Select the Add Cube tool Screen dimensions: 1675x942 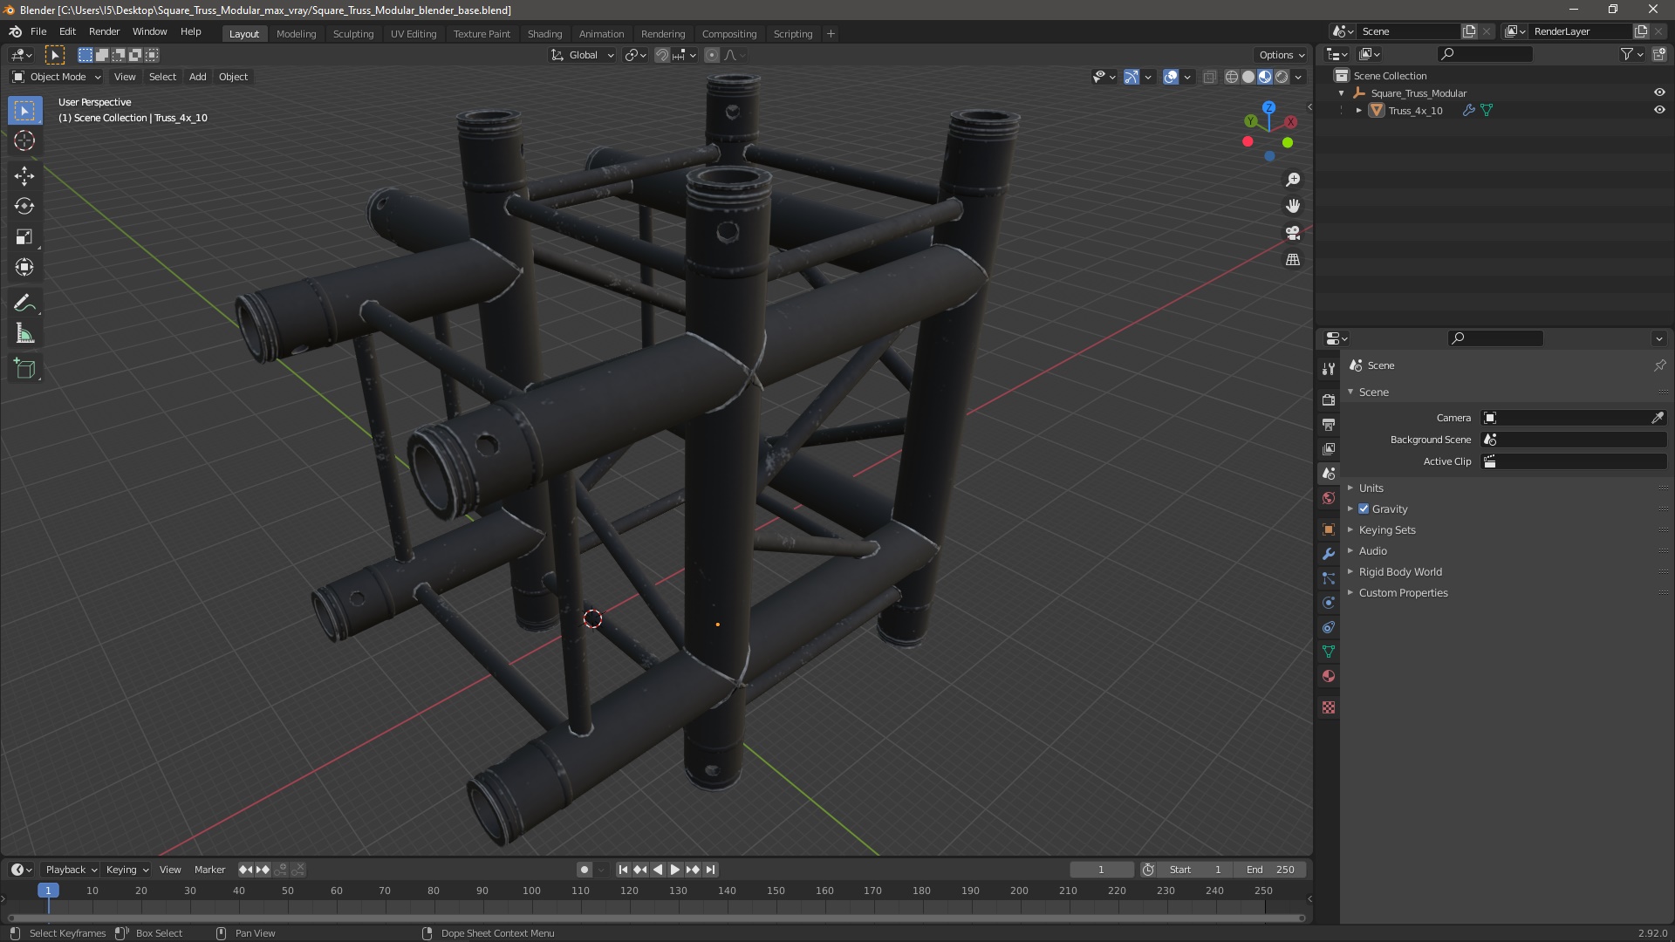click(x=24, y=369)
